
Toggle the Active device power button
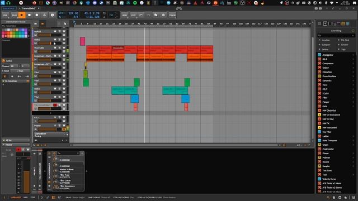(x=3, y=61)
